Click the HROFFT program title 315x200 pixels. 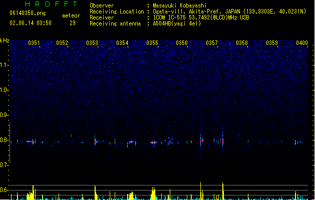(51, 4)
